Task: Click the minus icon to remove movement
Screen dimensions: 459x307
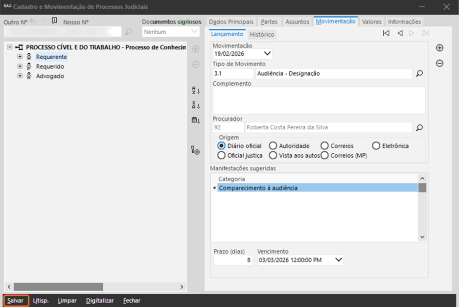Action: 439,64
